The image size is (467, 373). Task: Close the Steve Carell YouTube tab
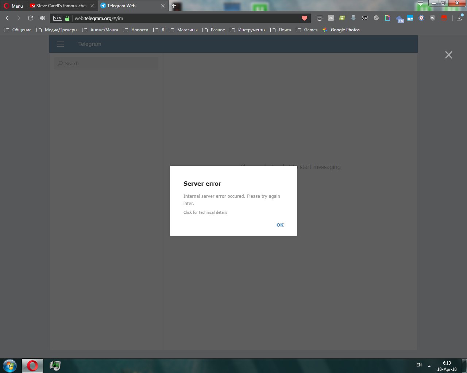point(92,6)
